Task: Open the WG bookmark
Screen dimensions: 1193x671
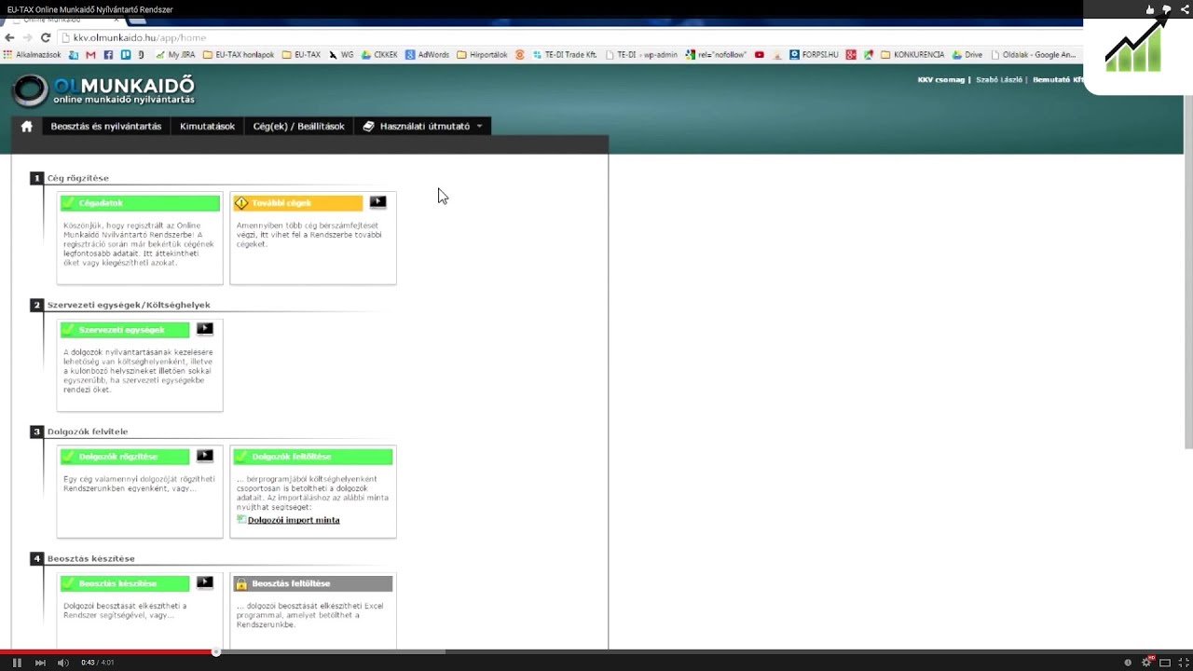Action: click(341, 55)
